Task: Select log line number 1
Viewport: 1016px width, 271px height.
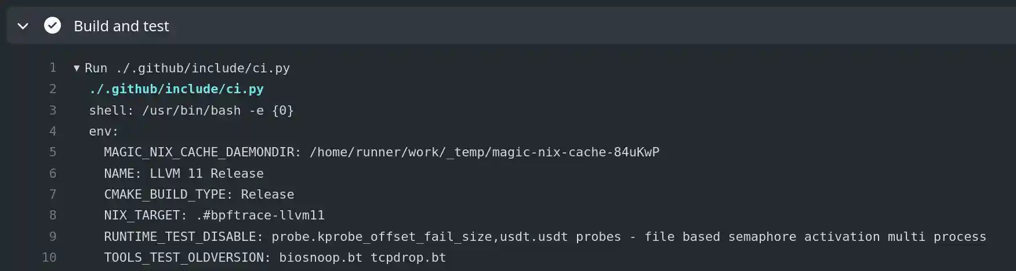Action: 53,68
